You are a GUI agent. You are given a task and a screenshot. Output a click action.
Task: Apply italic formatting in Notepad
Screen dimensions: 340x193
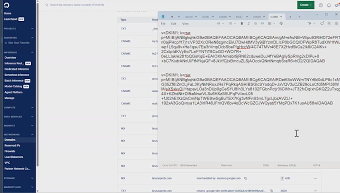click(x=248, y=23)
